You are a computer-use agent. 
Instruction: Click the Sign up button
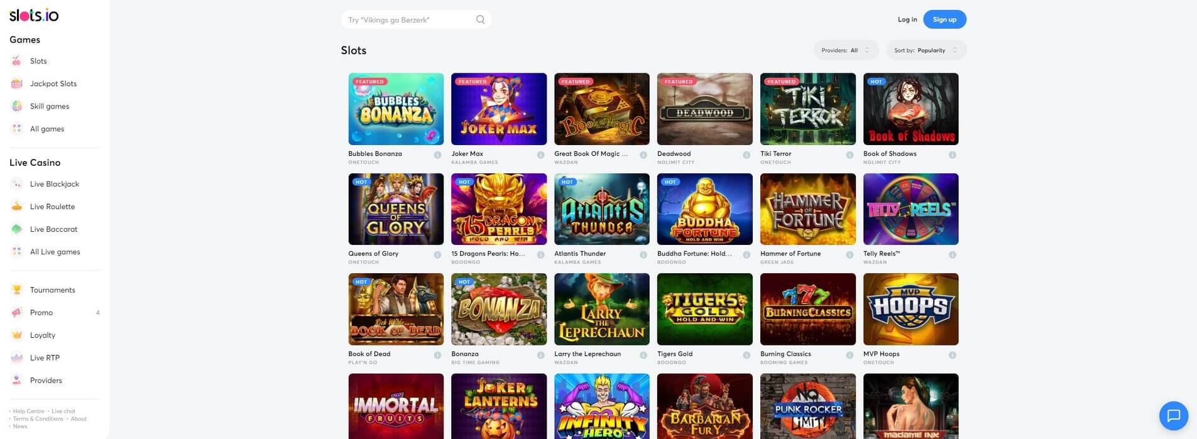pos(944,19)
